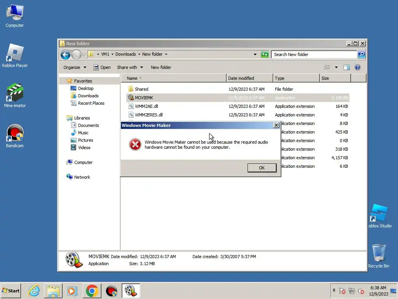This screenshot has height=299, width=398.
Task: Click the Bandicam desktop shortcut
Action: [15, 136]
